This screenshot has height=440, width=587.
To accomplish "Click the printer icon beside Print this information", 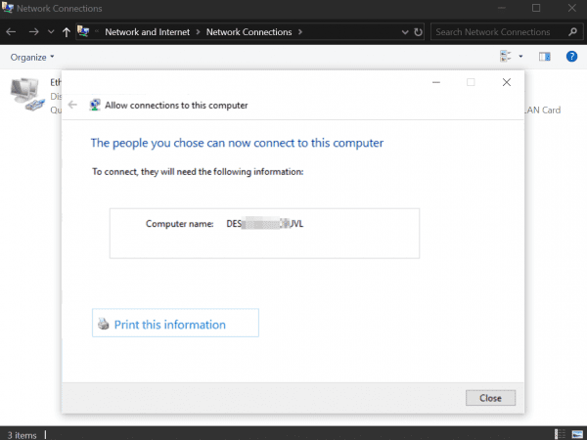I will (x=104, y=325).
